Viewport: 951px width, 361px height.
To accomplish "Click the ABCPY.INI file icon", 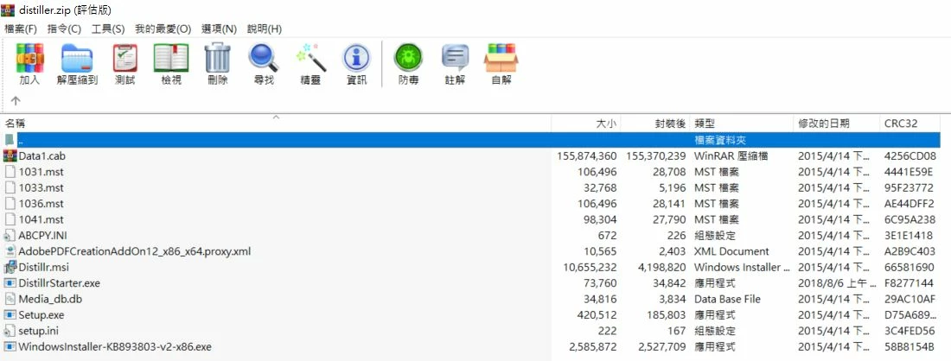I will coord(10,235).
